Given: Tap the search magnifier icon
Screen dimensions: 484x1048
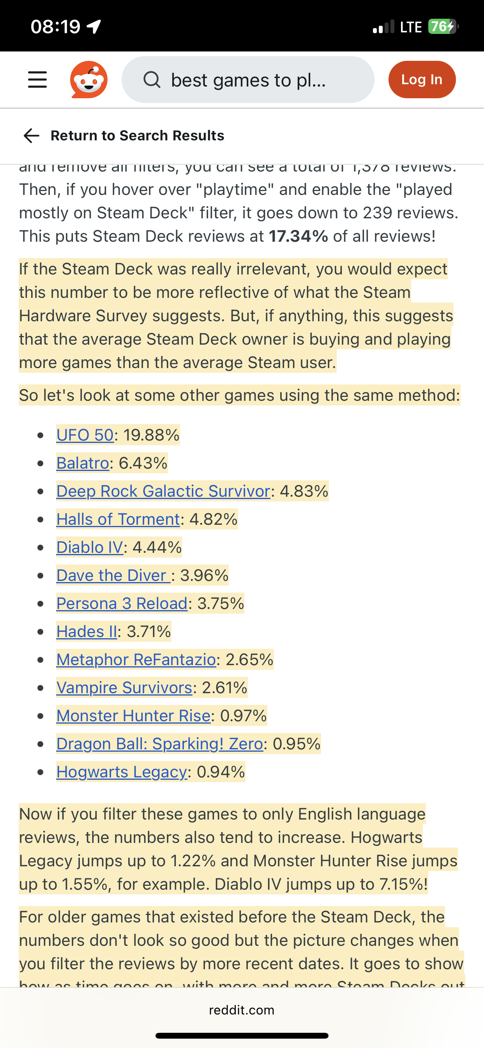Looking at the screenshot, I should (152, 80).
